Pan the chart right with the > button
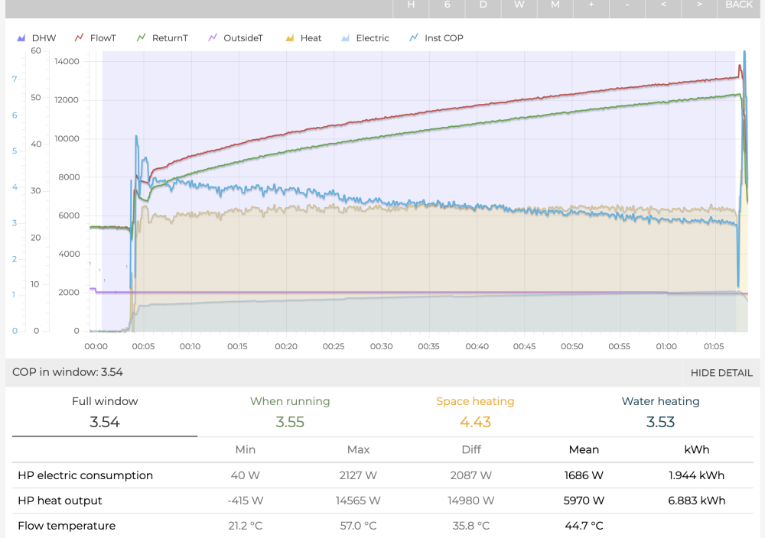This screenshot has height=538, width=765. 699,7
